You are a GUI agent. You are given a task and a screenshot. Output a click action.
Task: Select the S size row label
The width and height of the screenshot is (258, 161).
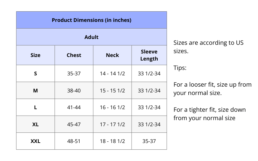[x=35, y=73]
